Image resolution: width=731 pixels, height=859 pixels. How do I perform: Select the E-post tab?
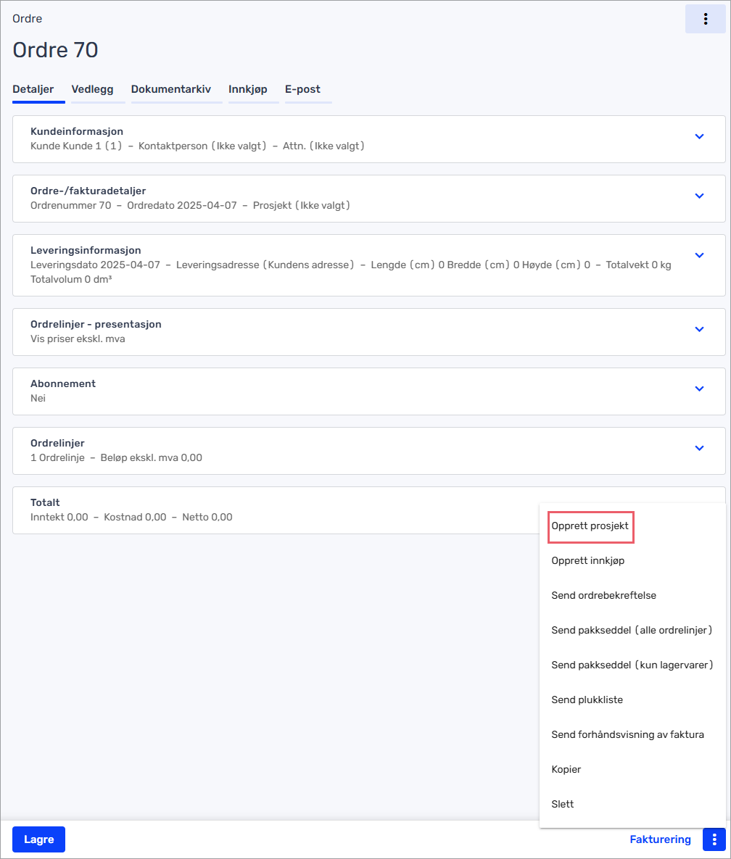pos(302,89)
